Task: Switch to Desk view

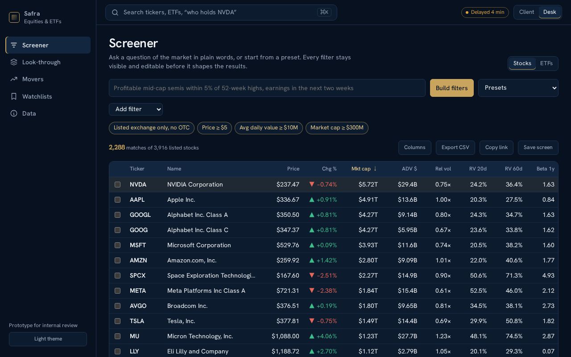Action: click(x=550, y=12)
